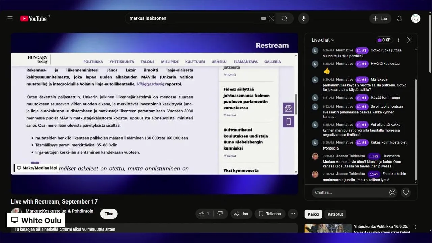The height and width of the screenshot is (243, 432).
Task: Open the 0 XP crown badge
Action: click(384, 40)
